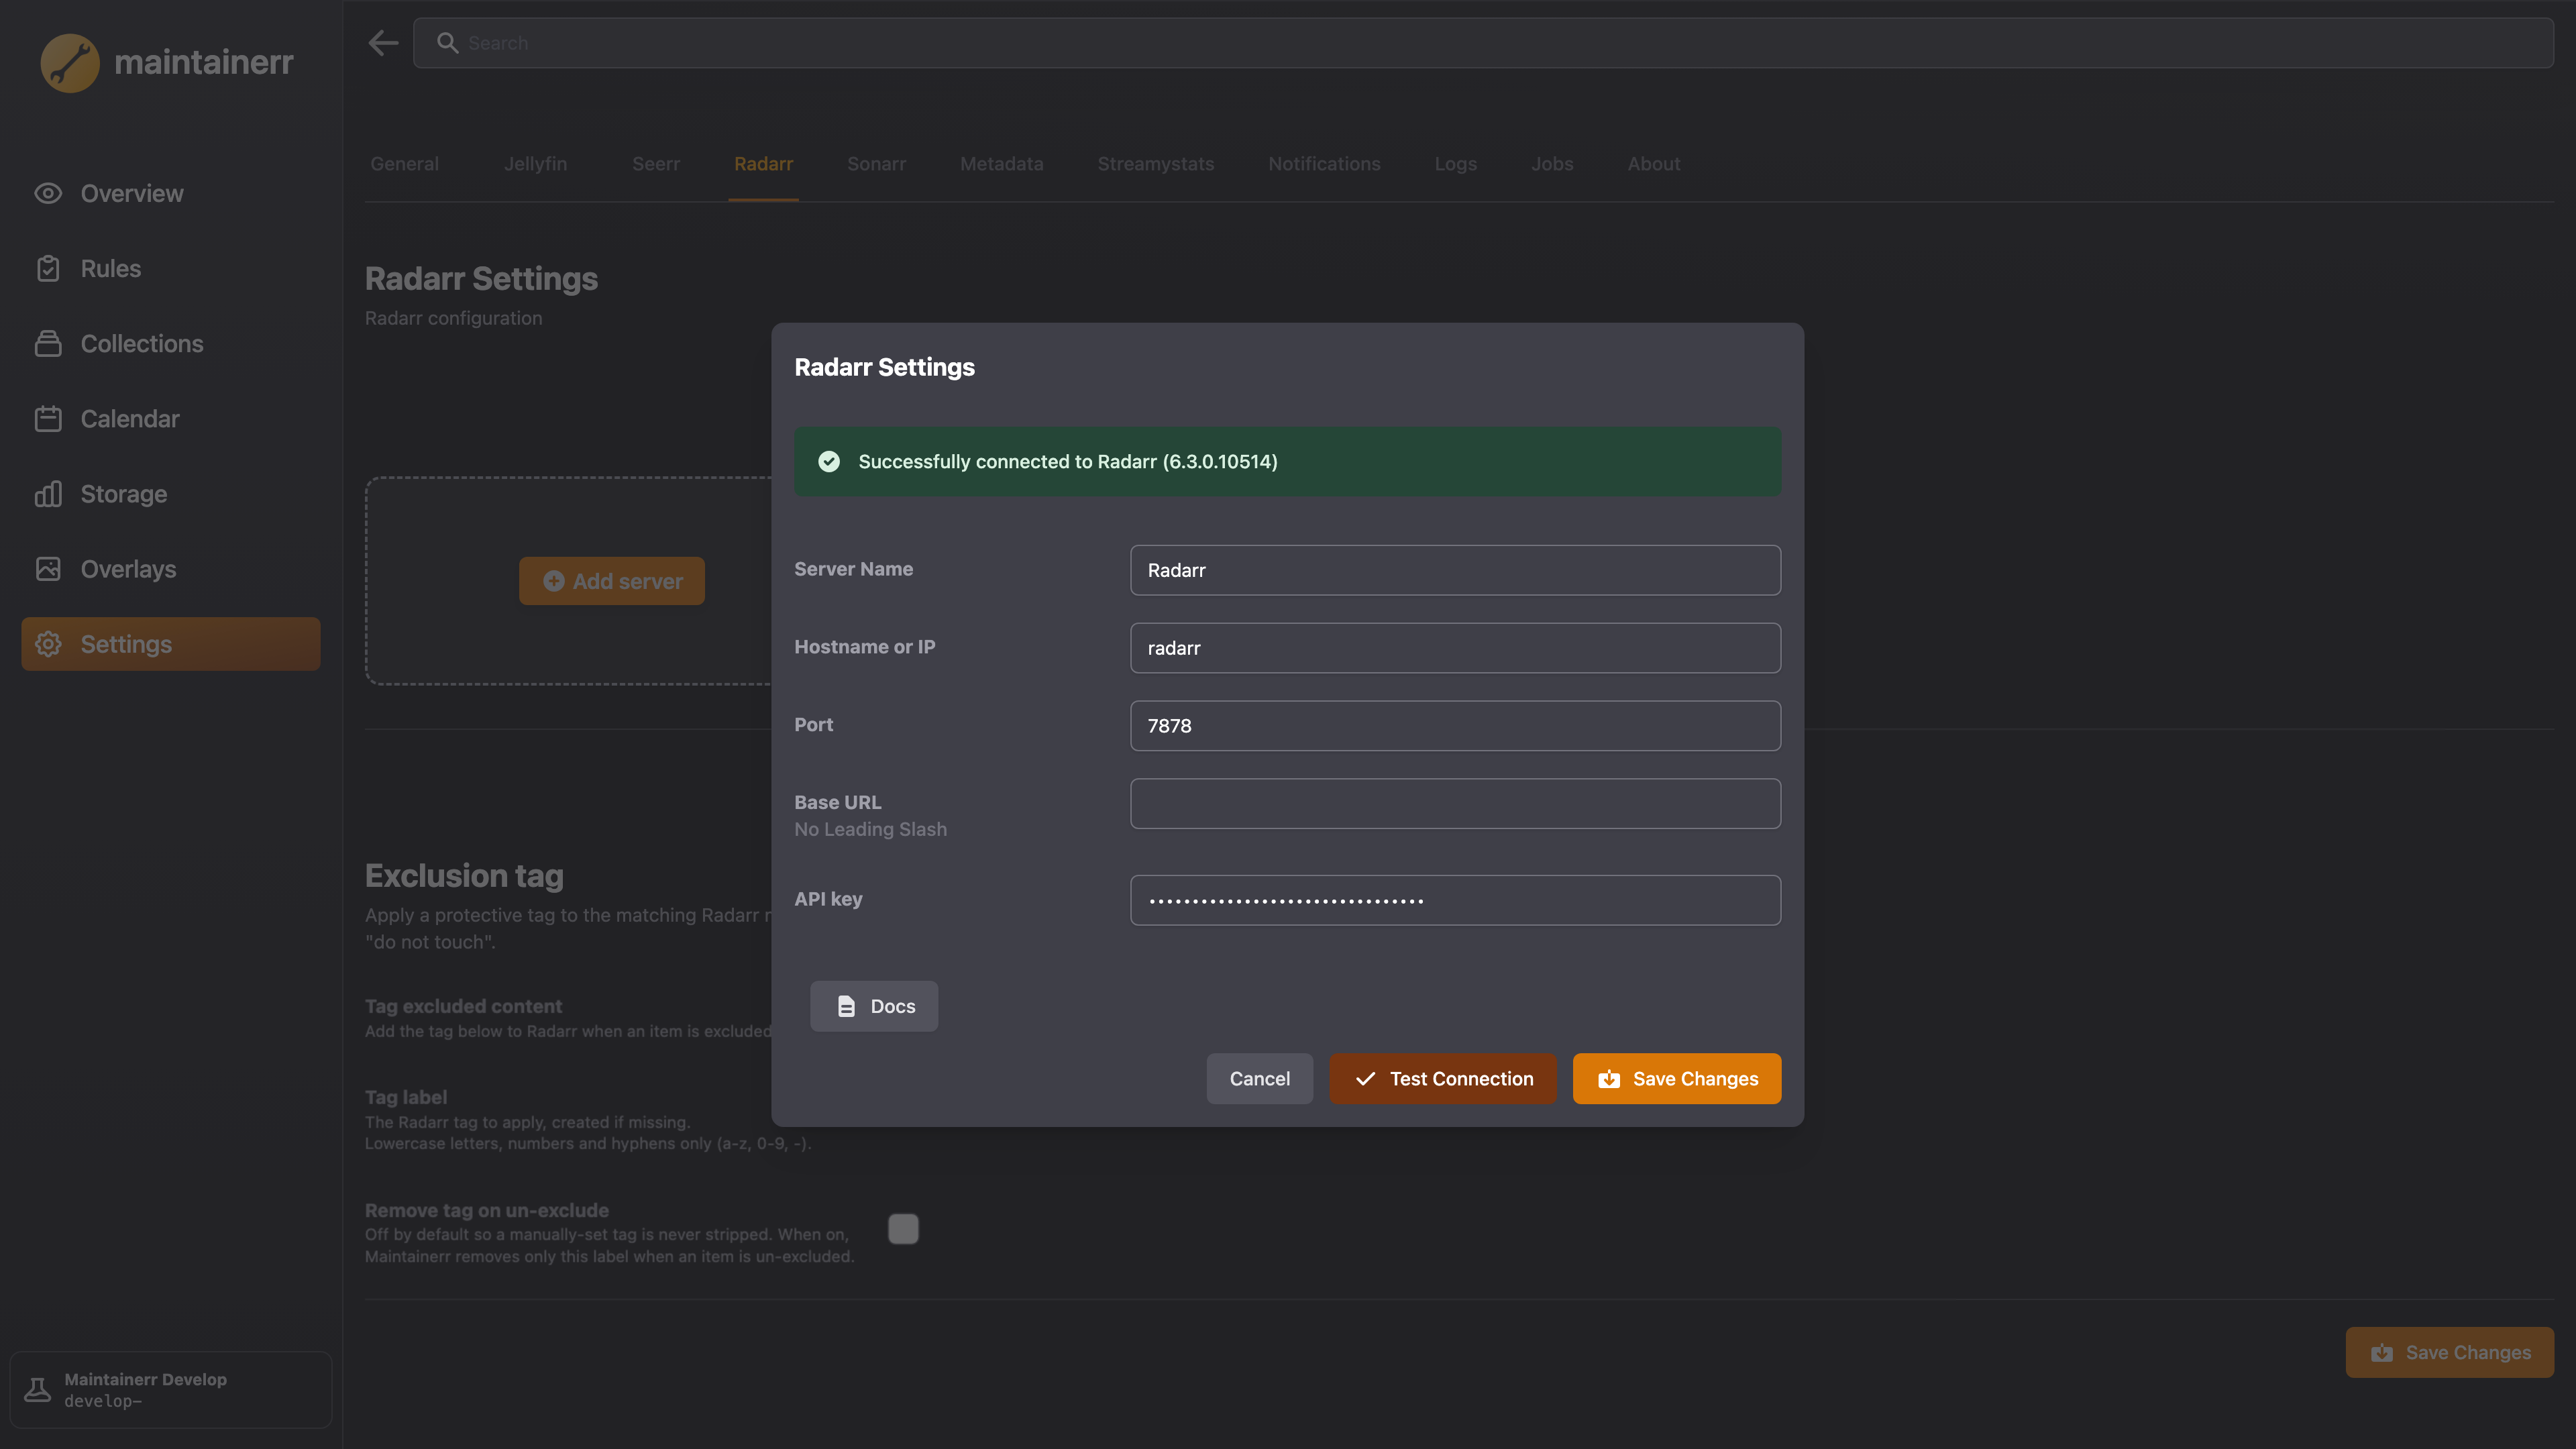
Task: Switch to the Metadata tab
Action: point(1001,164)
